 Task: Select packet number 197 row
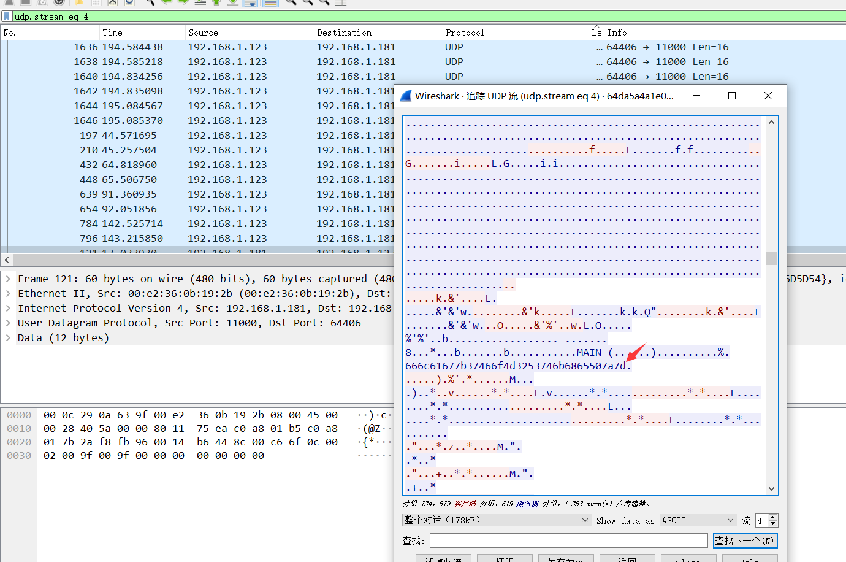pyautogui.click(x=197, y=136)
